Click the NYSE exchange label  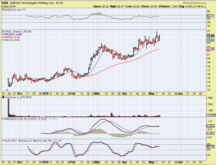click(x=60, y=3)
